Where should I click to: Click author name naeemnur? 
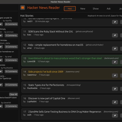pos(32,75)
